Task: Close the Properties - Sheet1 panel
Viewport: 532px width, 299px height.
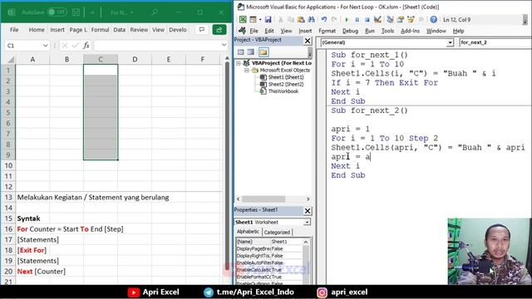Action: coord(308,211)
